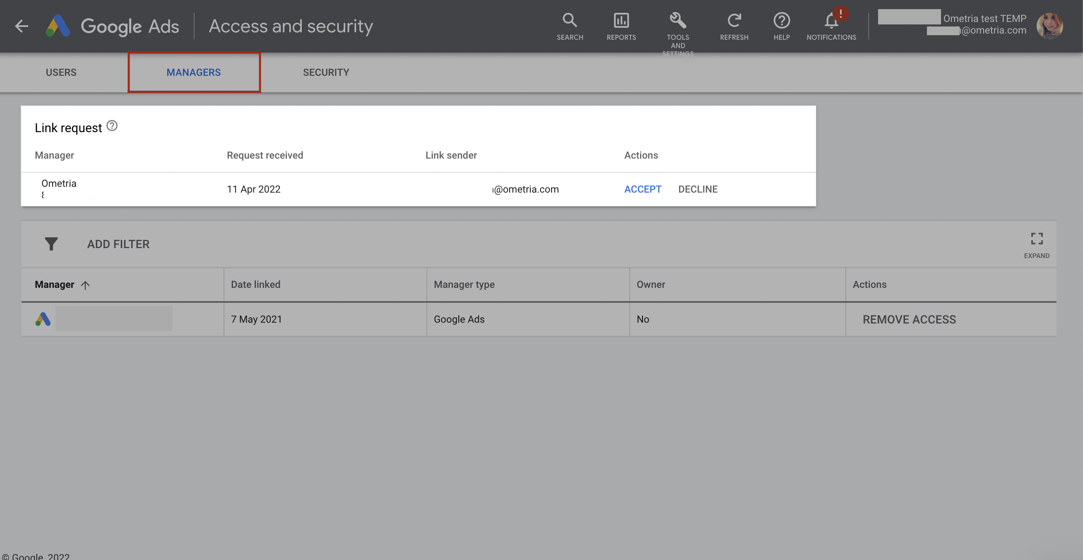1083x560 pixels.
Task: Accept the Ometria link request
Action: tap(643, 189)
